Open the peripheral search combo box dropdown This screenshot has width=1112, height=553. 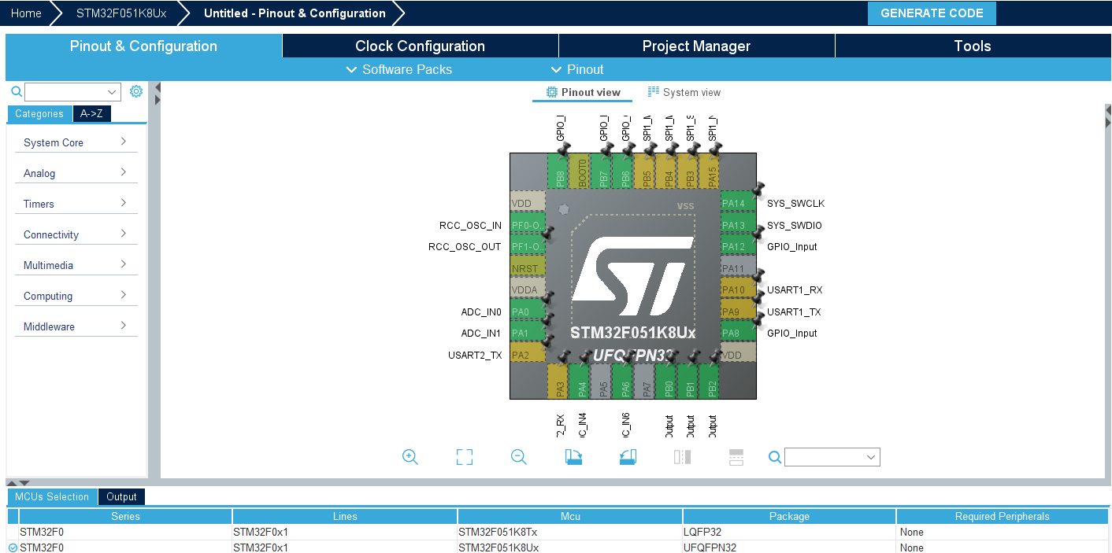[112, 92]
